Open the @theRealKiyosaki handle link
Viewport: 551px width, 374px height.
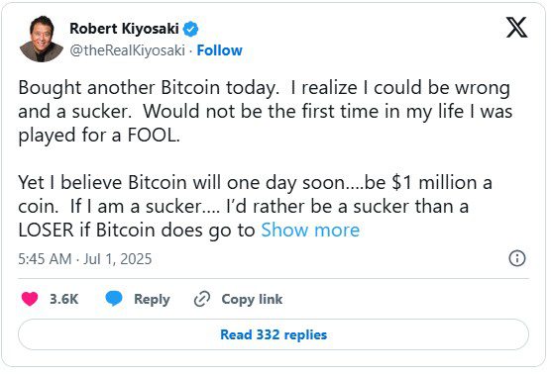pos(127,50)
